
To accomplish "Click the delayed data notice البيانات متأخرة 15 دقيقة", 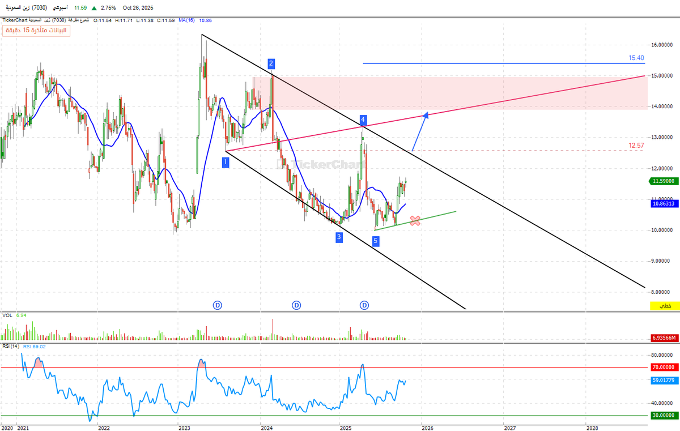I will [36, 31].
